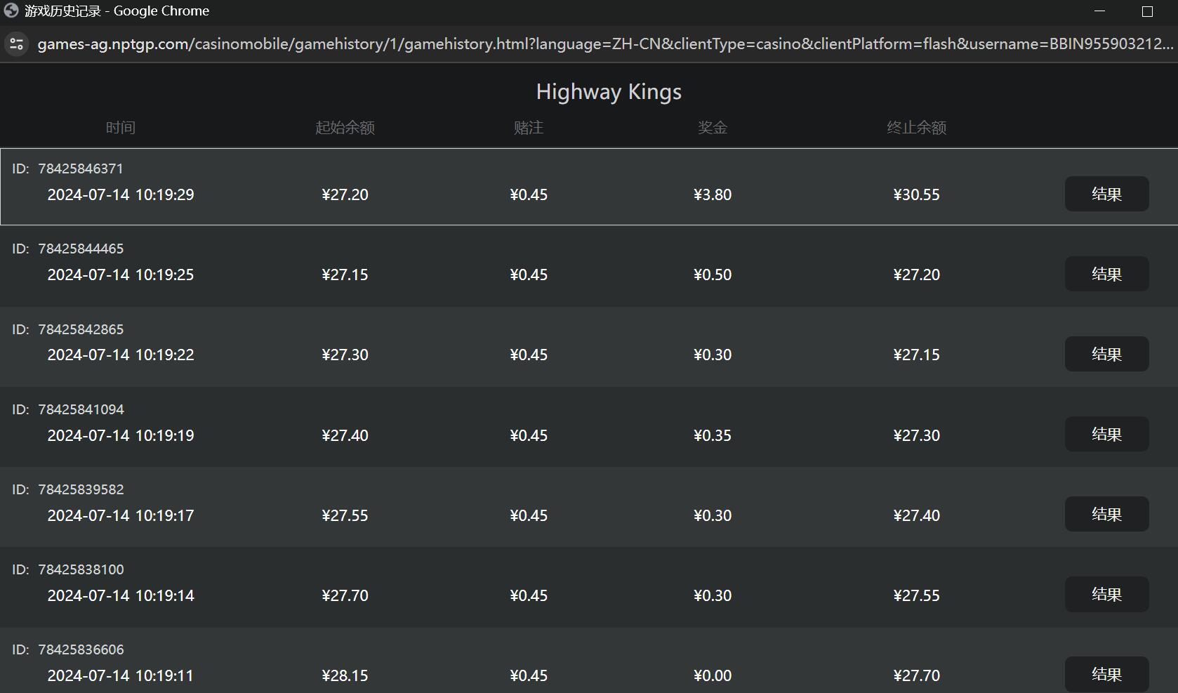Show 结果 for the 10:19:22 record
The height and width of the screenshot is (693, 1178).
(x=1106, y=354)
